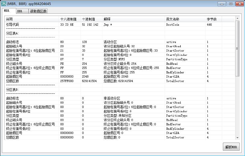Open the 读取扇区数 tab
The height and width of the screenshot is (156, 245).
pyautogui.click(x=38, y=11)
